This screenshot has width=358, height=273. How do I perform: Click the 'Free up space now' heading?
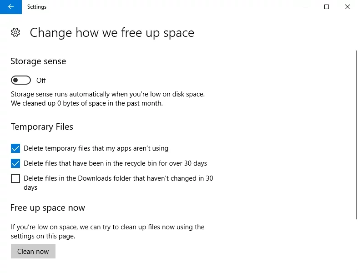click(x=48, y=208)
